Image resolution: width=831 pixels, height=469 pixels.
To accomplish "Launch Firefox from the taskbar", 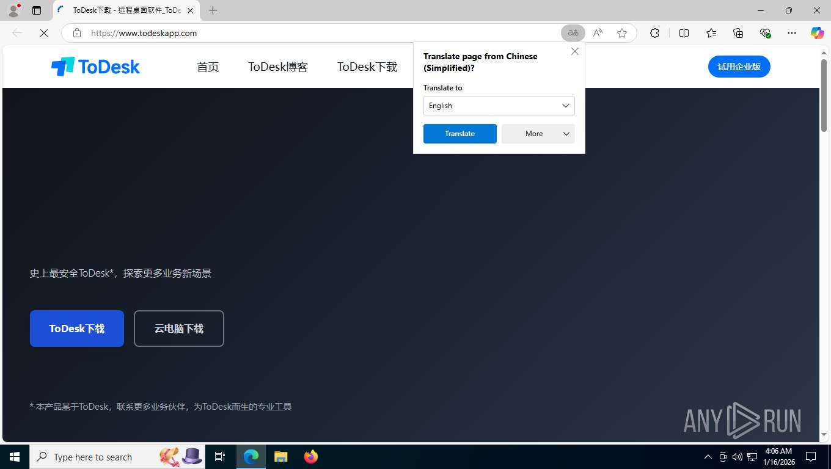I will pos(311,457).
